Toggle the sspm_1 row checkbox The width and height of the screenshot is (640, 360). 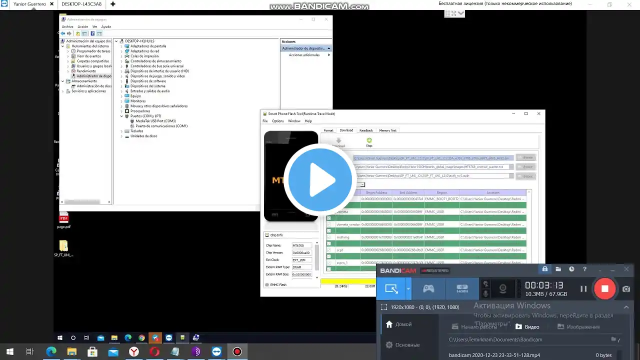328,262
